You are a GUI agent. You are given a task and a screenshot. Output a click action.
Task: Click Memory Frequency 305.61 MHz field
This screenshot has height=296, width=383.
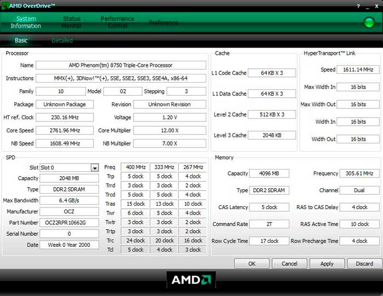click(359, 173)
